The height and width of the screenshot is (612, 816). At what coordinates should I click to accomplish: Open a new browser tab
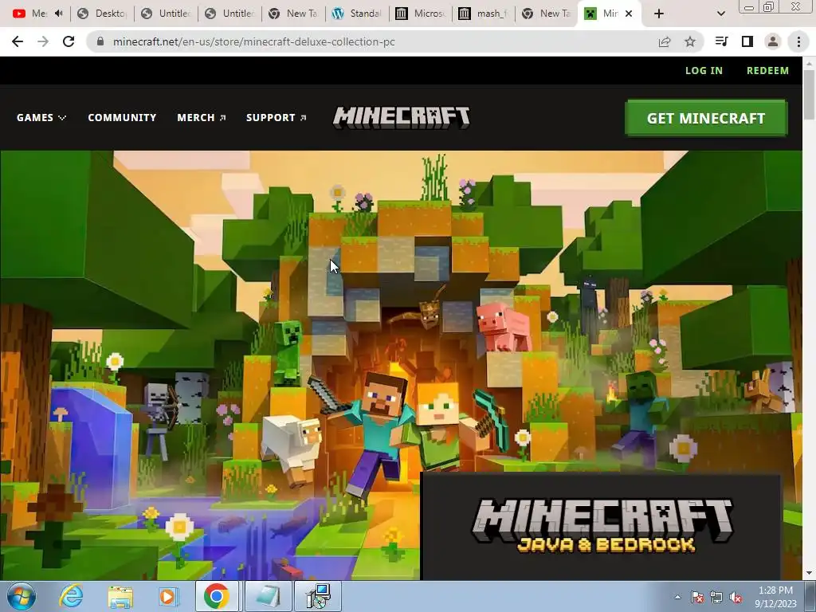(659, 14)
